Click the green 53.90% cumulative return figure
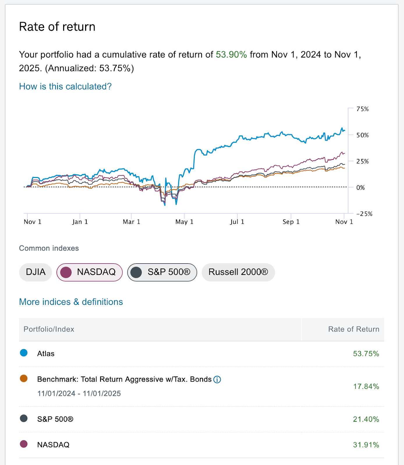 [x=231, y=55]
